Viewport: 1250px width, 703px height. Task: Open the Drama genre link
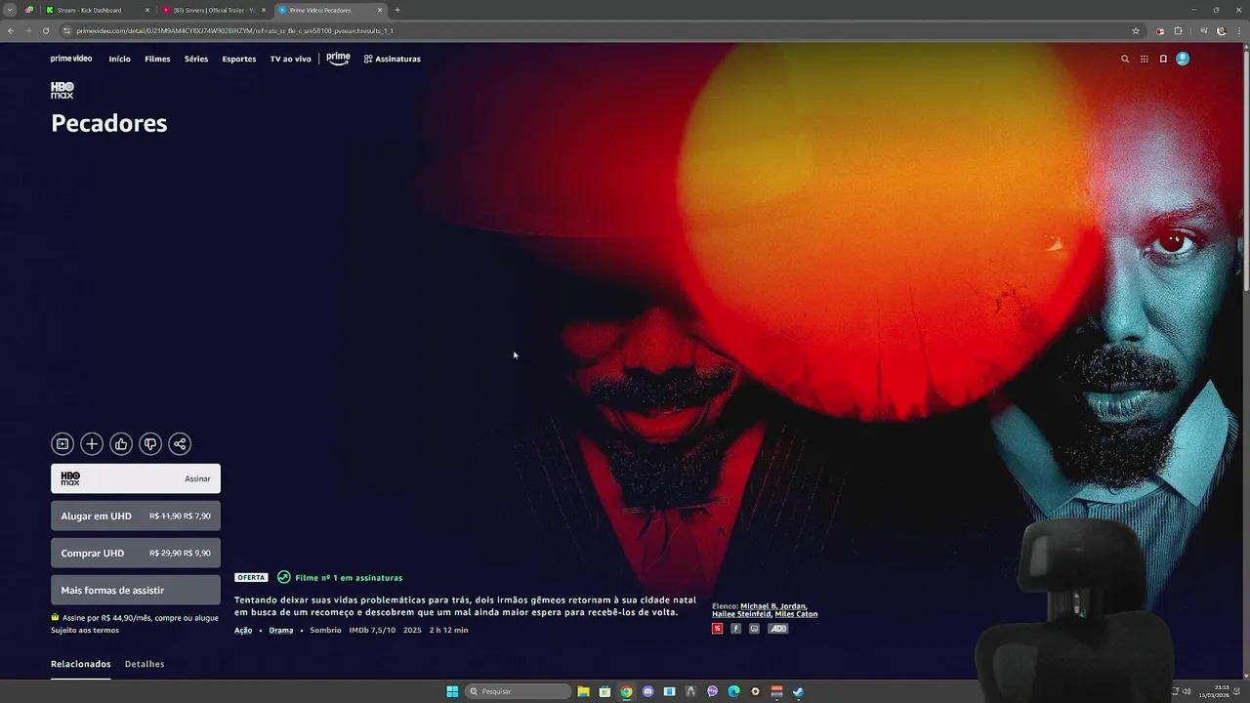pos(281,630)
